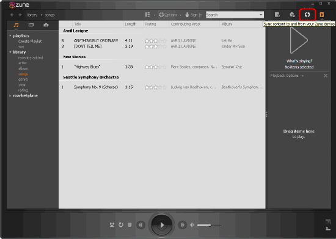Click the 'library' breadcrumb
The image size is (336, 239).
click(32, 15)
